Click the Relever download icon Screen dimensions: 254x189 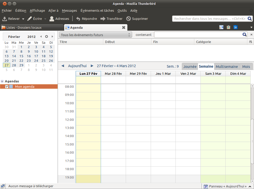coord(5,19)
